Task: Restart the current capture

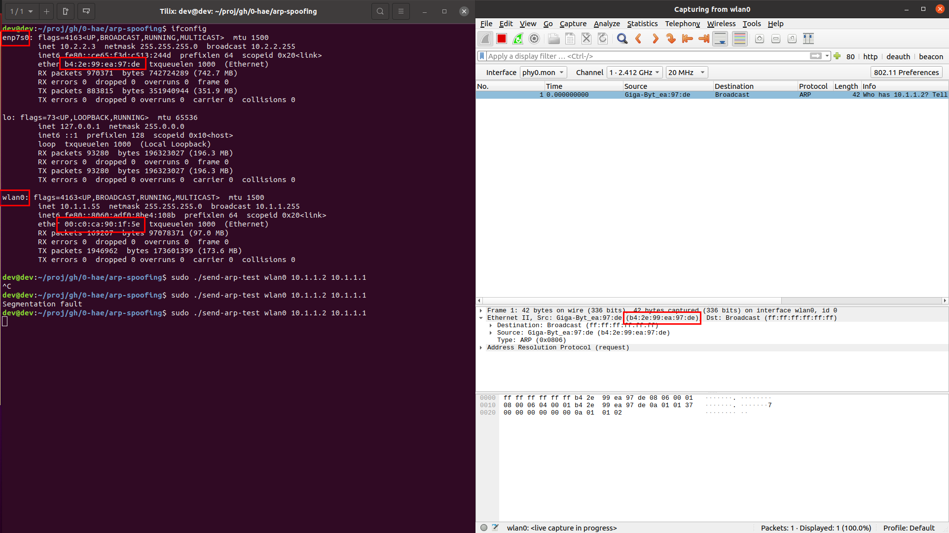Action: click(x=517, y=38)
